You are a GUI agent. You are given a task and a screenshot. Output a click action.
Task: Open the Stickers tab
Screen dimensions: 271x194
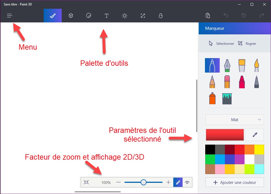click(x=89, y=16)
